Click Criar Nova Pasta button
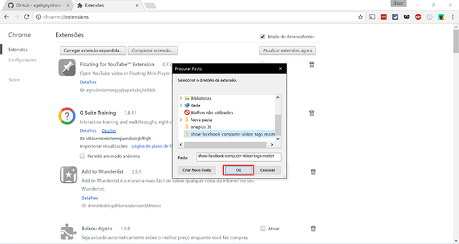Image resolution: width=459 pixels, height=244 pixels. point(196,170)
